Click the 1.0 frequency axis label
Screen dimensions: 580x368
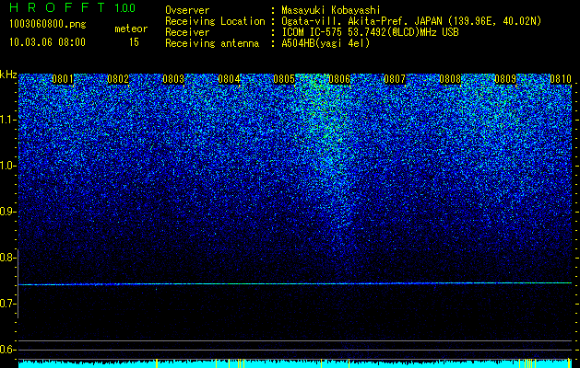click(x=7, y=166)
